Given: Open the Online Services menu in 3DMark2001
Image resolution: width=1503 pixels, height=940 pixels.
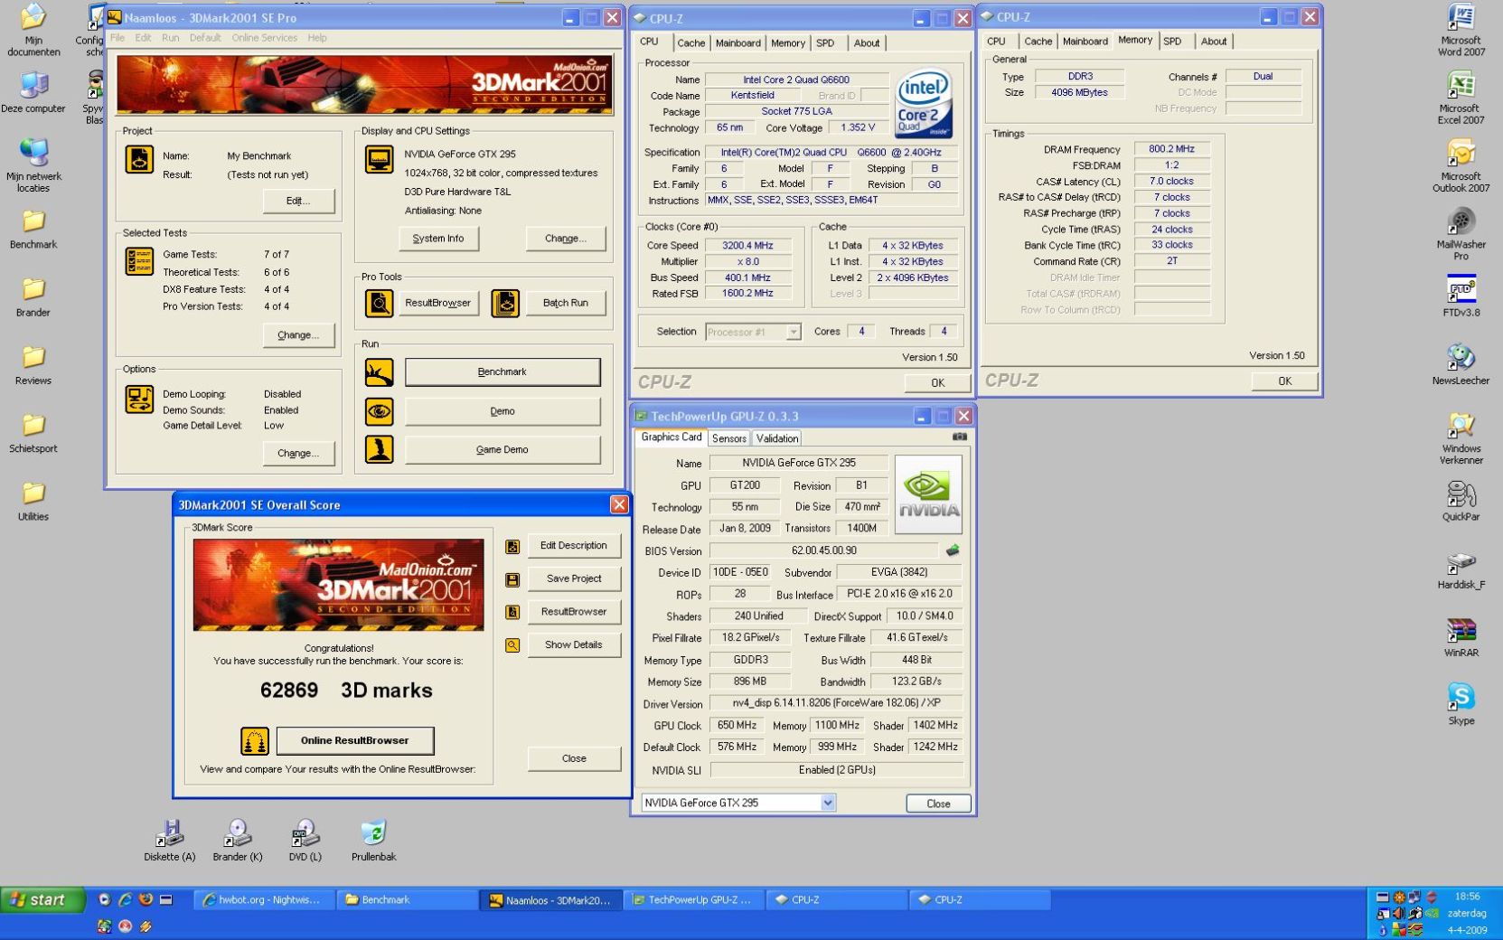Looking at the screenshot, I should click(x=264, y=38).
